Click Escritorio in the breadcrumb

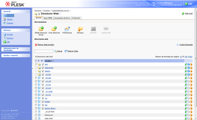38,10
